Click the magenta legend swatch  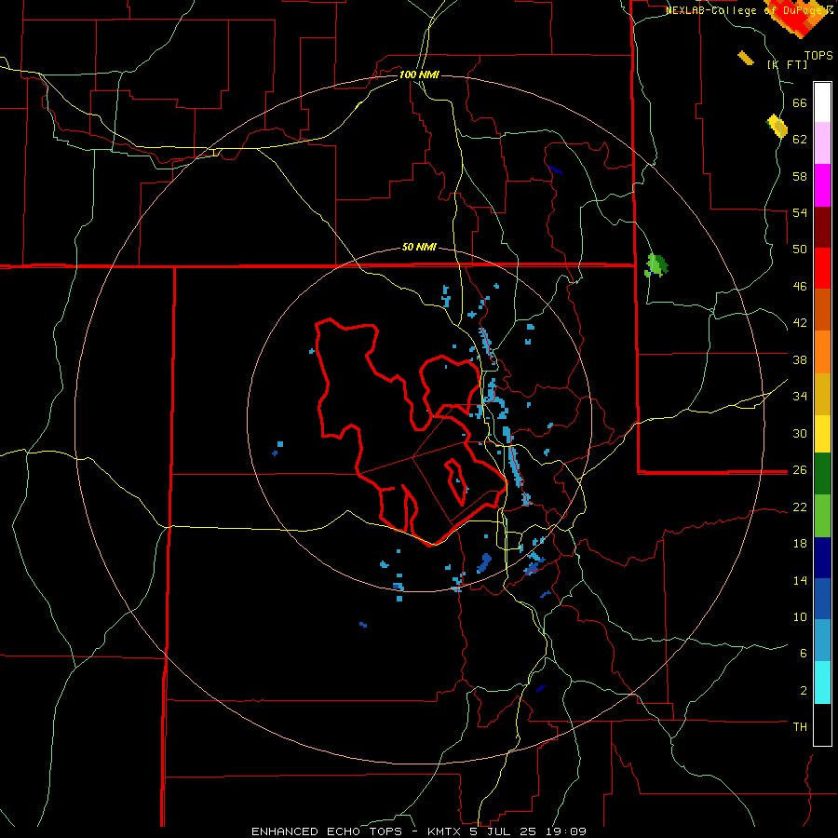click(822, 185)
